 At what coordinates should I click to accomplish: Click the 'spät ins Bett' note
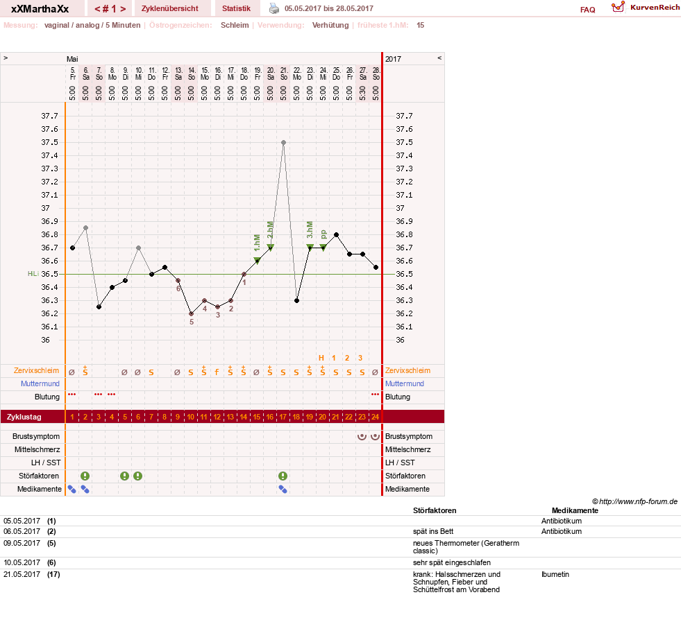coord(433,531)
